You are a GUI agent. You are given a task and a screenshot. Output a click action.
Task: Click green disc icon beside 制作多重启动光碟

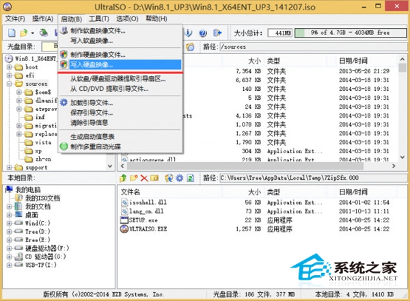64,146
